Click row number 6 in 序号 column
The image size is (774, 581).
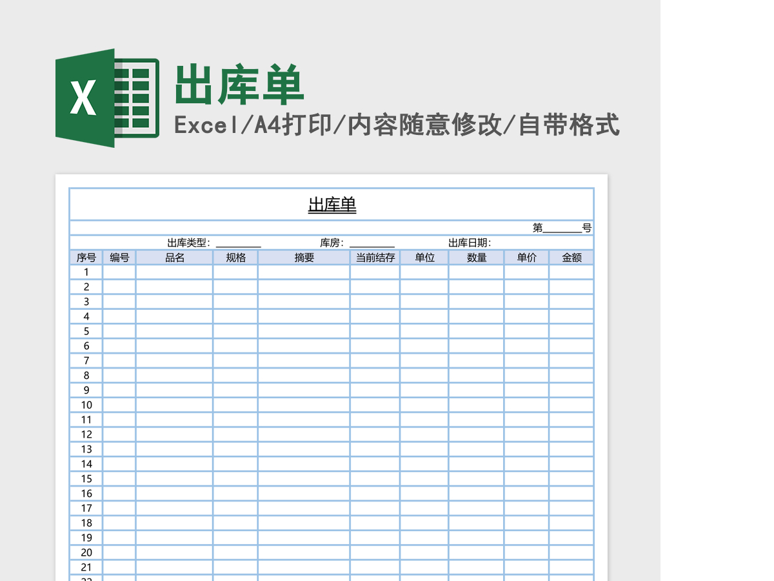click(x=86, y=346)
